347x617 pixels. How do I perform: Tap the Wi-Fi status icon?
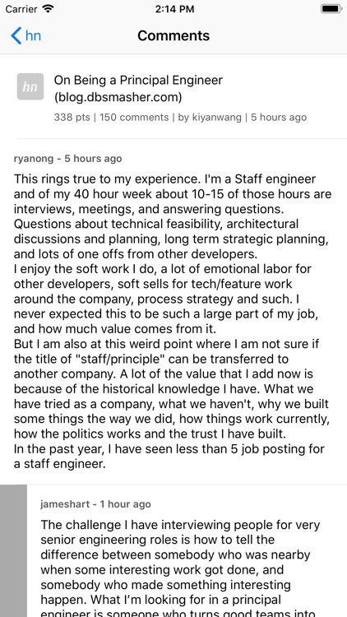pos(49,9)
